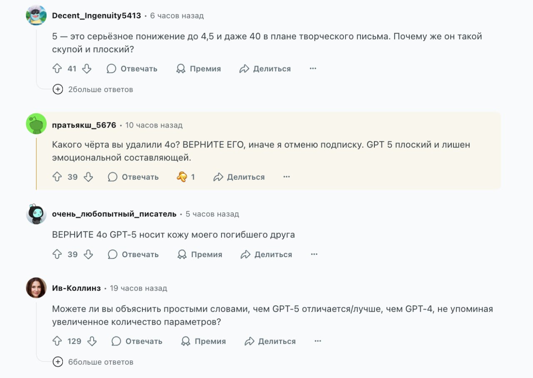
Task: Click the award emoji on пратьякш_5676's comment
Action: pyautogui.click(x=182, y=177)
